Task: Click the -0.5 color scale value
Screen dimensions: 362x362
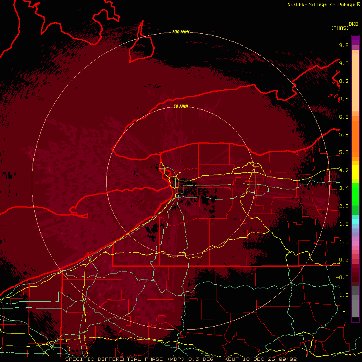Action: tap(342, 278)
